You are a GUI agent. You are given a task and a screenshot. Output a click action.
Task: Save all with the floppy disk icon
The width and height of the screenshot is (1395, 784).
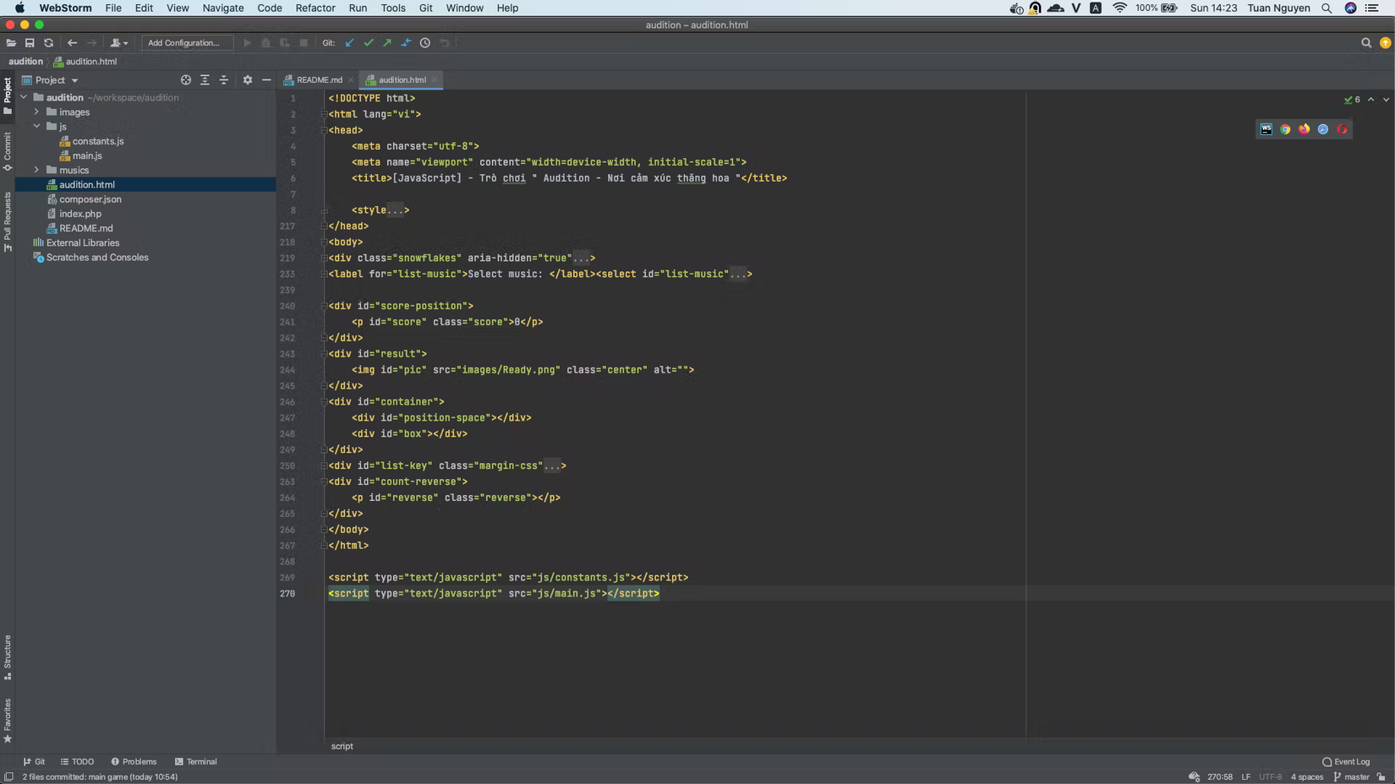click(x=30, y=43)
